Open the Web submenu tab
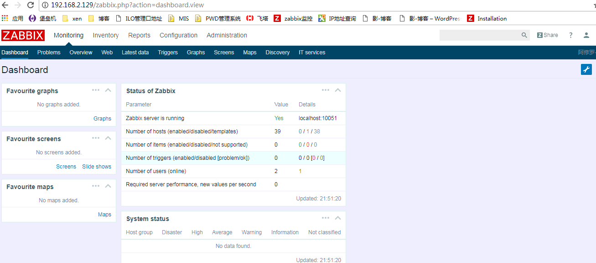Image resolution: width=596 pixels, height=263 pixels. pyautogui.click(x=107, y=53)
